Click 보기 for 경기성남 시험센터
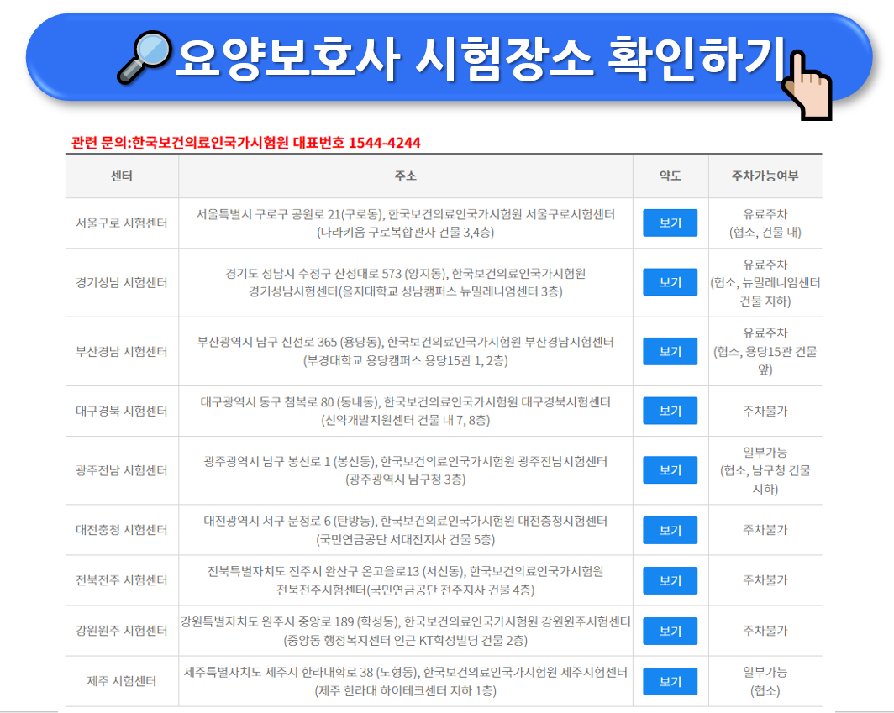 coord(670,282)
